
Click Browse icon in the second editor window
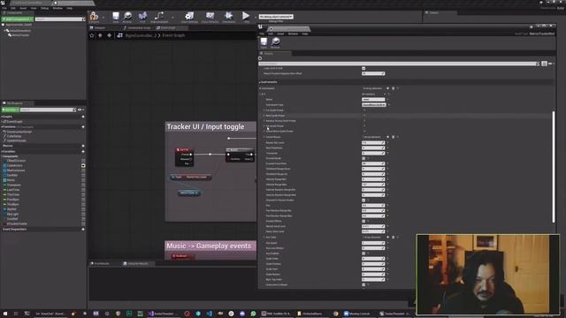(x=275, y=42)
